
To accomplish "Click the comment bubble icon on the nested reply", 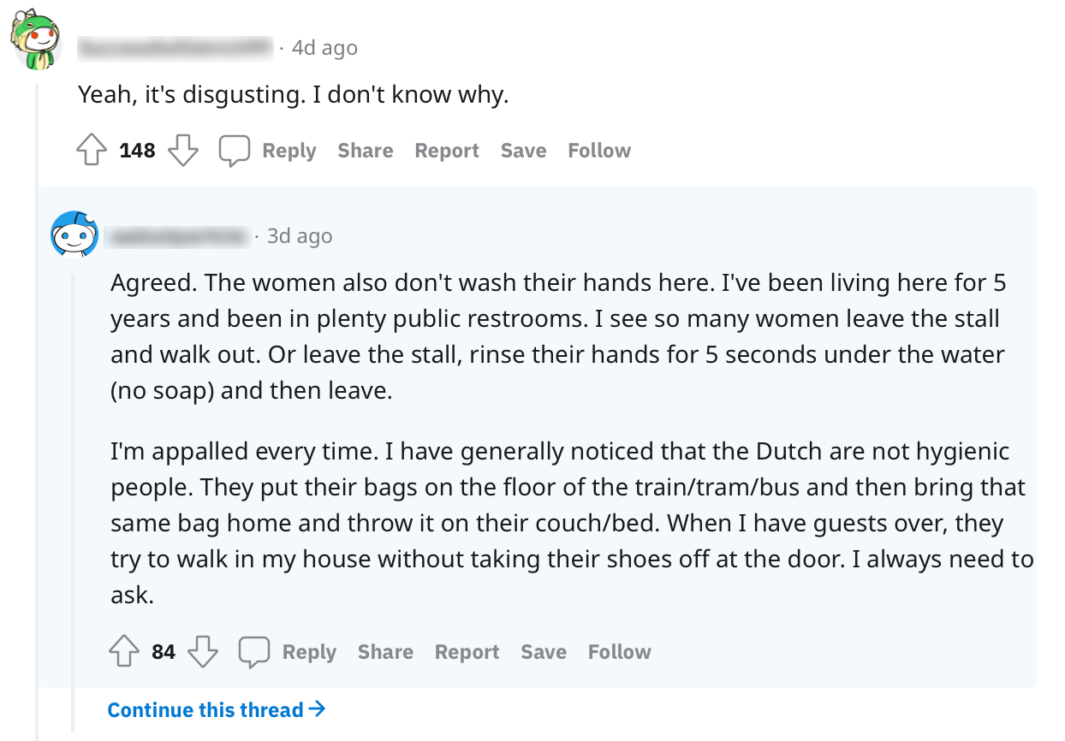I will [x=254, y=653].
